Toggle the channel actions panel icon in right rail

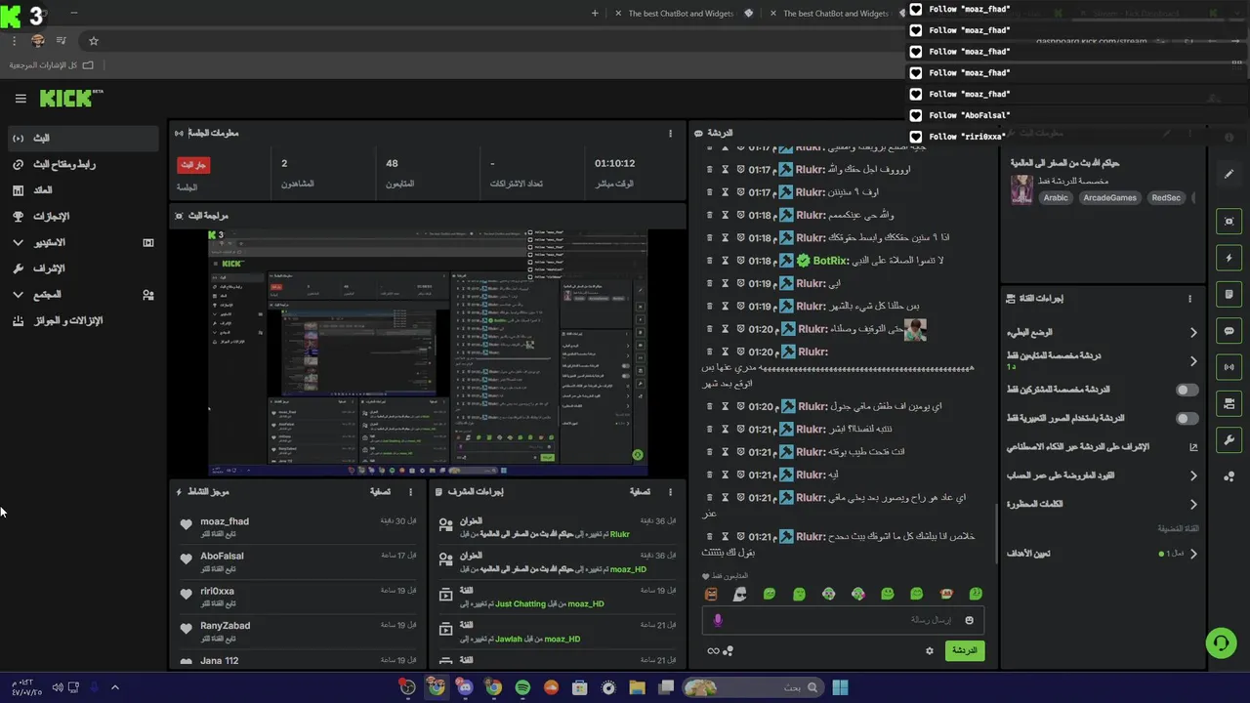(1229, 403)
